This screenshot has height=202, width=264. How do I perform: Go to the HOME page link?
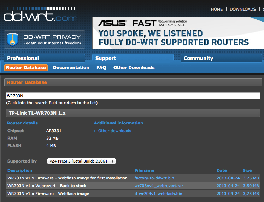217,9
